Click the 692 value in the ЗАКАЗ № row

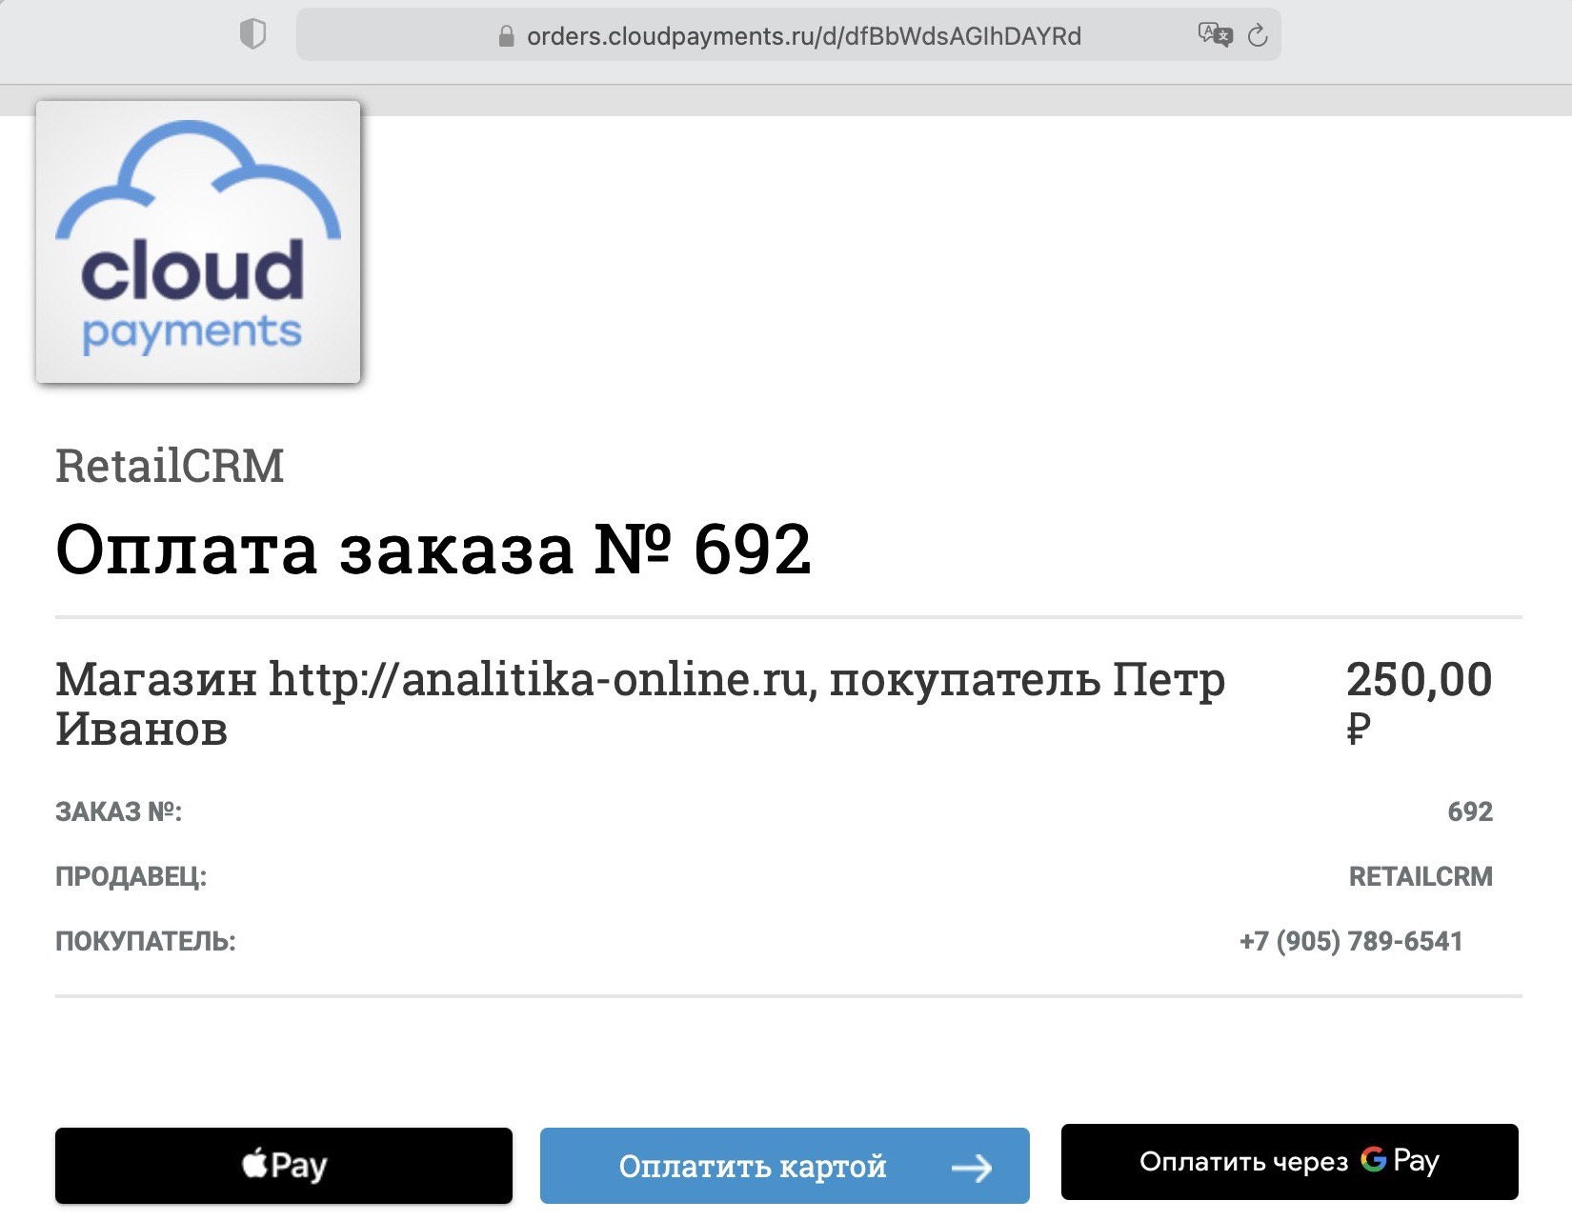point(1470,811)
